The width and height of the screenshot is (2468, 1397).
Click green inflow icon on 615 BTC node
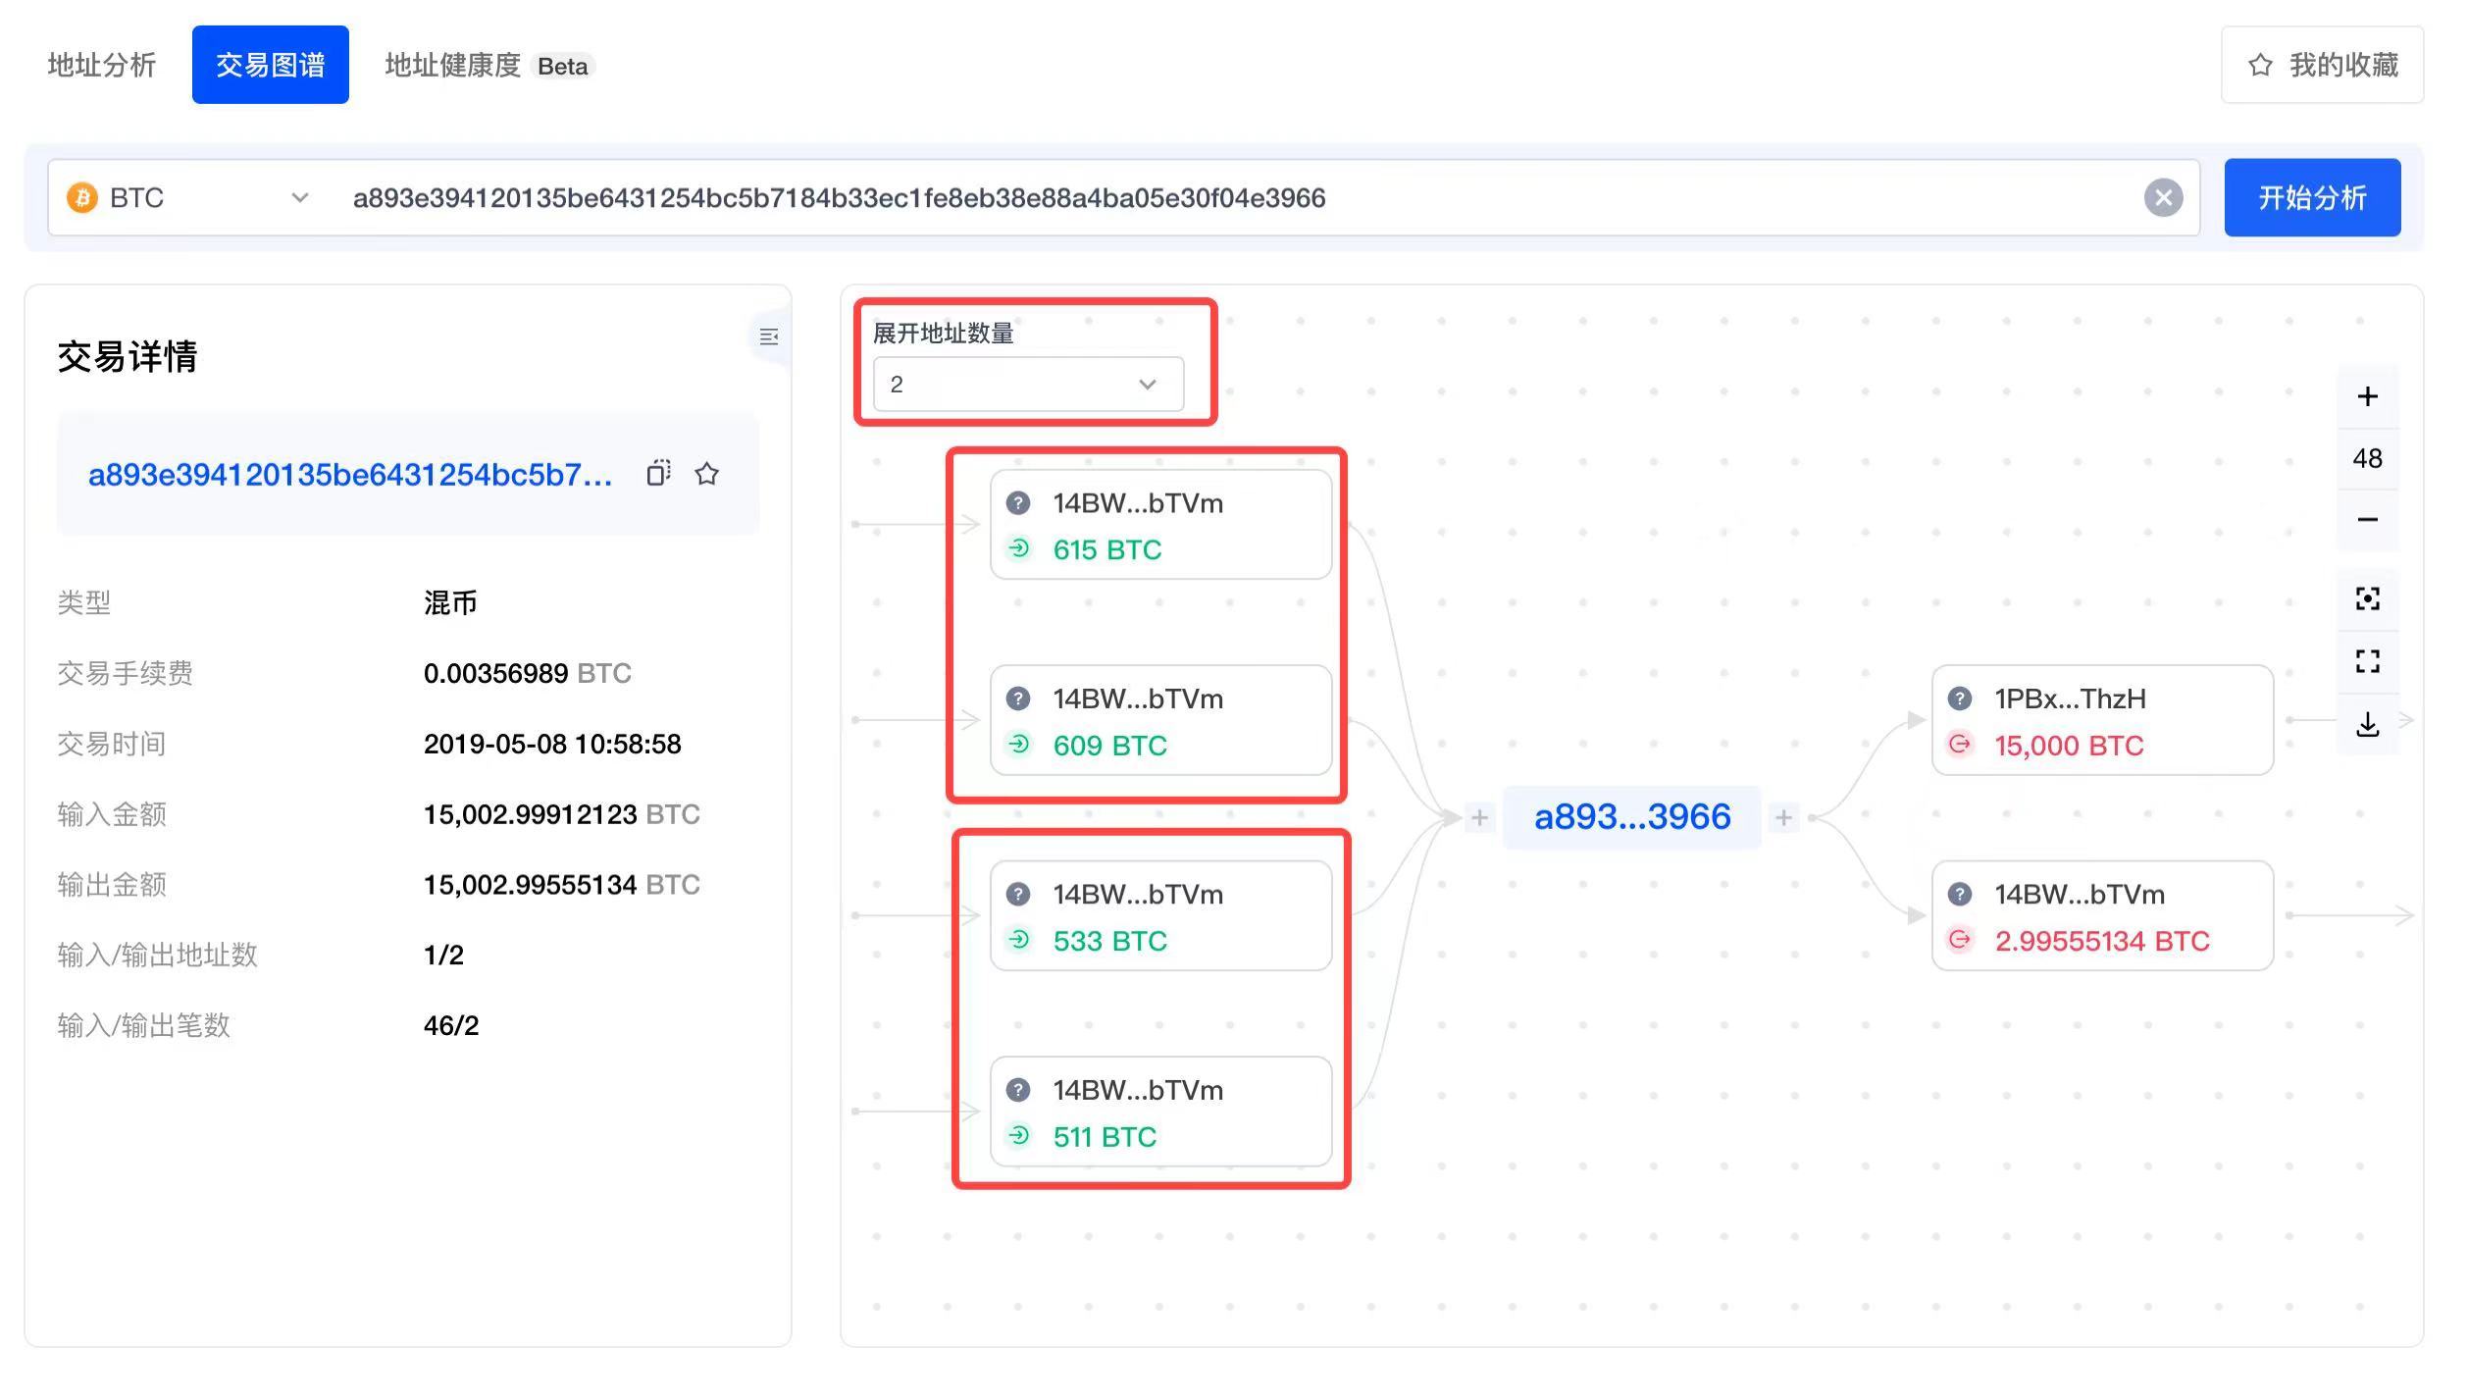pos(1019,548)
